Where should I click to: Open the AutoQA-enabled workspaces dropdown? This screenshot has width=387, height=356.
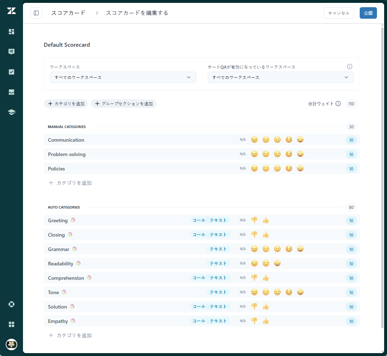point(281,77)
